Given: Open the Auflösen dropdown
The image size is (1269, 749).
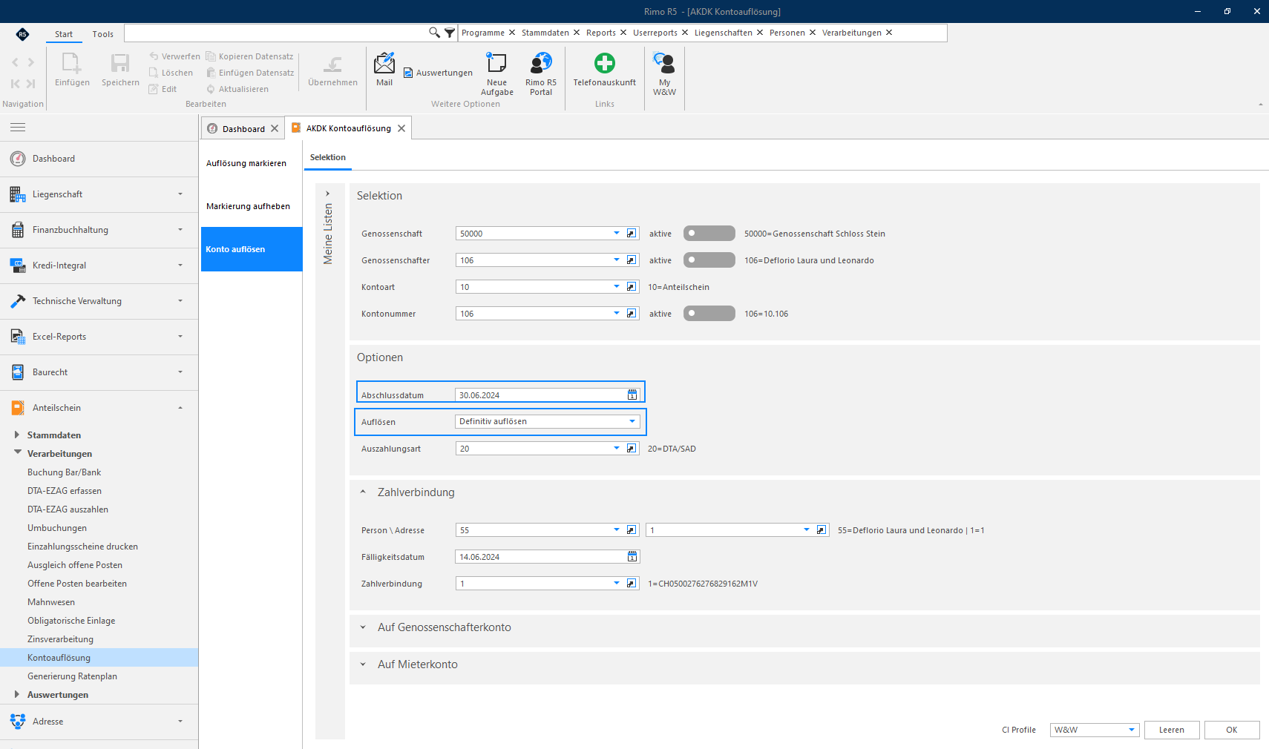Looking at the screenshot, I should tap(547, 421).
